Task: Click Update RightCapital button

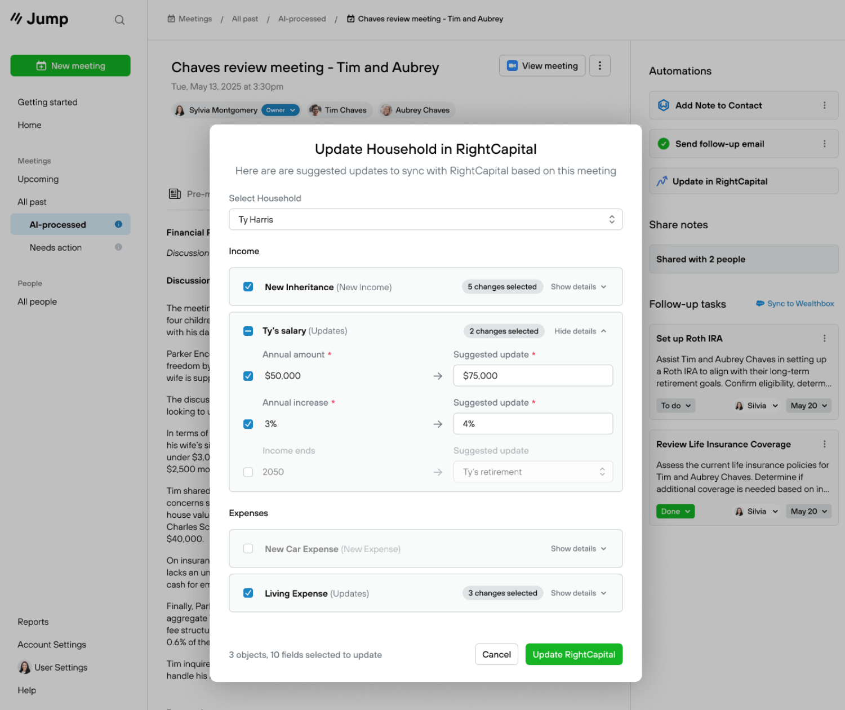Action: (x=574, y=654)
